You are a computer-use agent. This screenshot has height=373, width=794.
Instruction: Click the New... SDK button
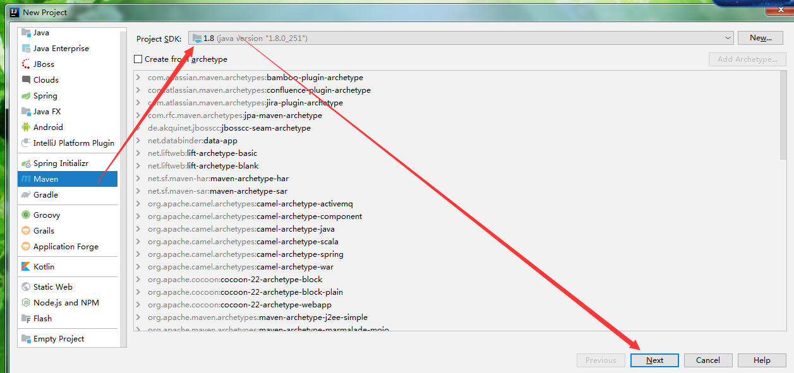(761, 38)
